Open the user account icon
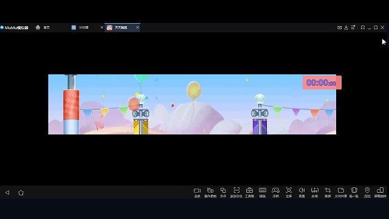This screenshot has height=219, width=389. (x=346, y=27)
